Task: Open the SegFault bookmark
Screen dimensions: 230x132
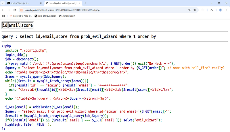Action: pyautogui.click(x=21, y=16)
